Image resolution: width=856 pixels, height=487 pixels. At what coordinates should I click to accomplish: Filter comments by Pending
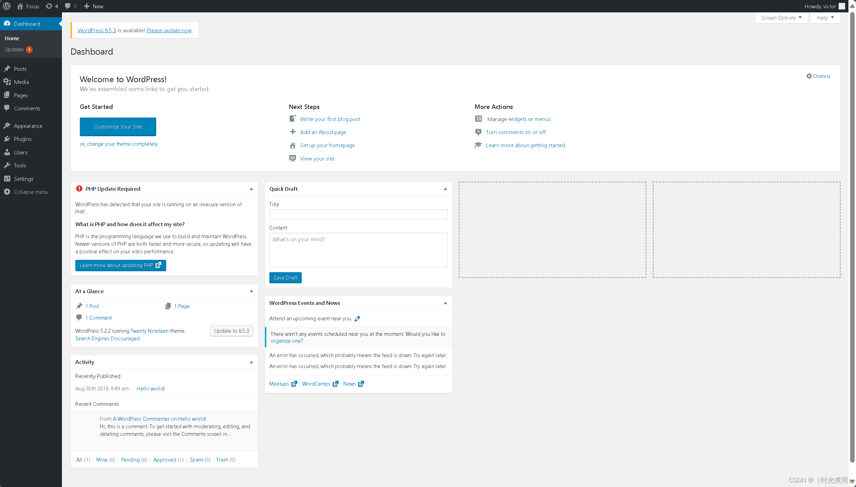tap(130, 460)
